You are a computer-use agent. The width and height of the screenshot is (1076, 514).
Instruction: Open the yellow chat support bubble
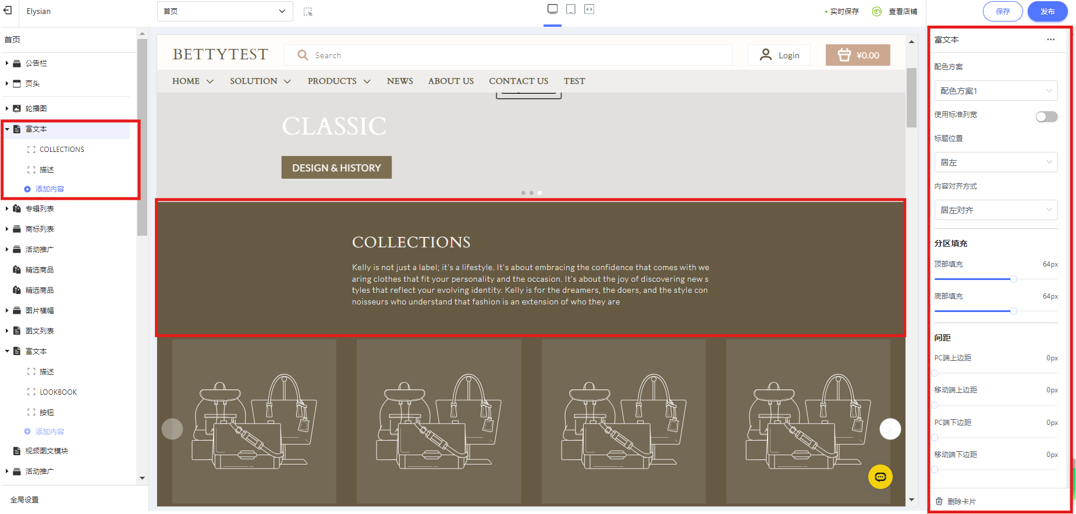(x=880, y=477)
